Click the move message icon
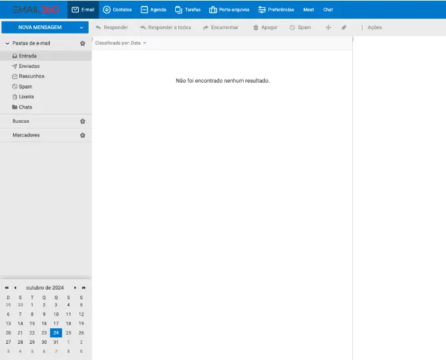 click(x=328, y=27)
